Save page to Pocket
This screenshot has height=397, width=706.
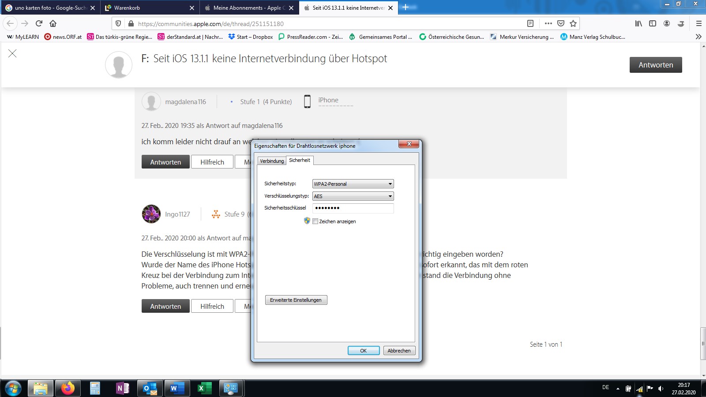pyautogui.click(x=561, y=23)
